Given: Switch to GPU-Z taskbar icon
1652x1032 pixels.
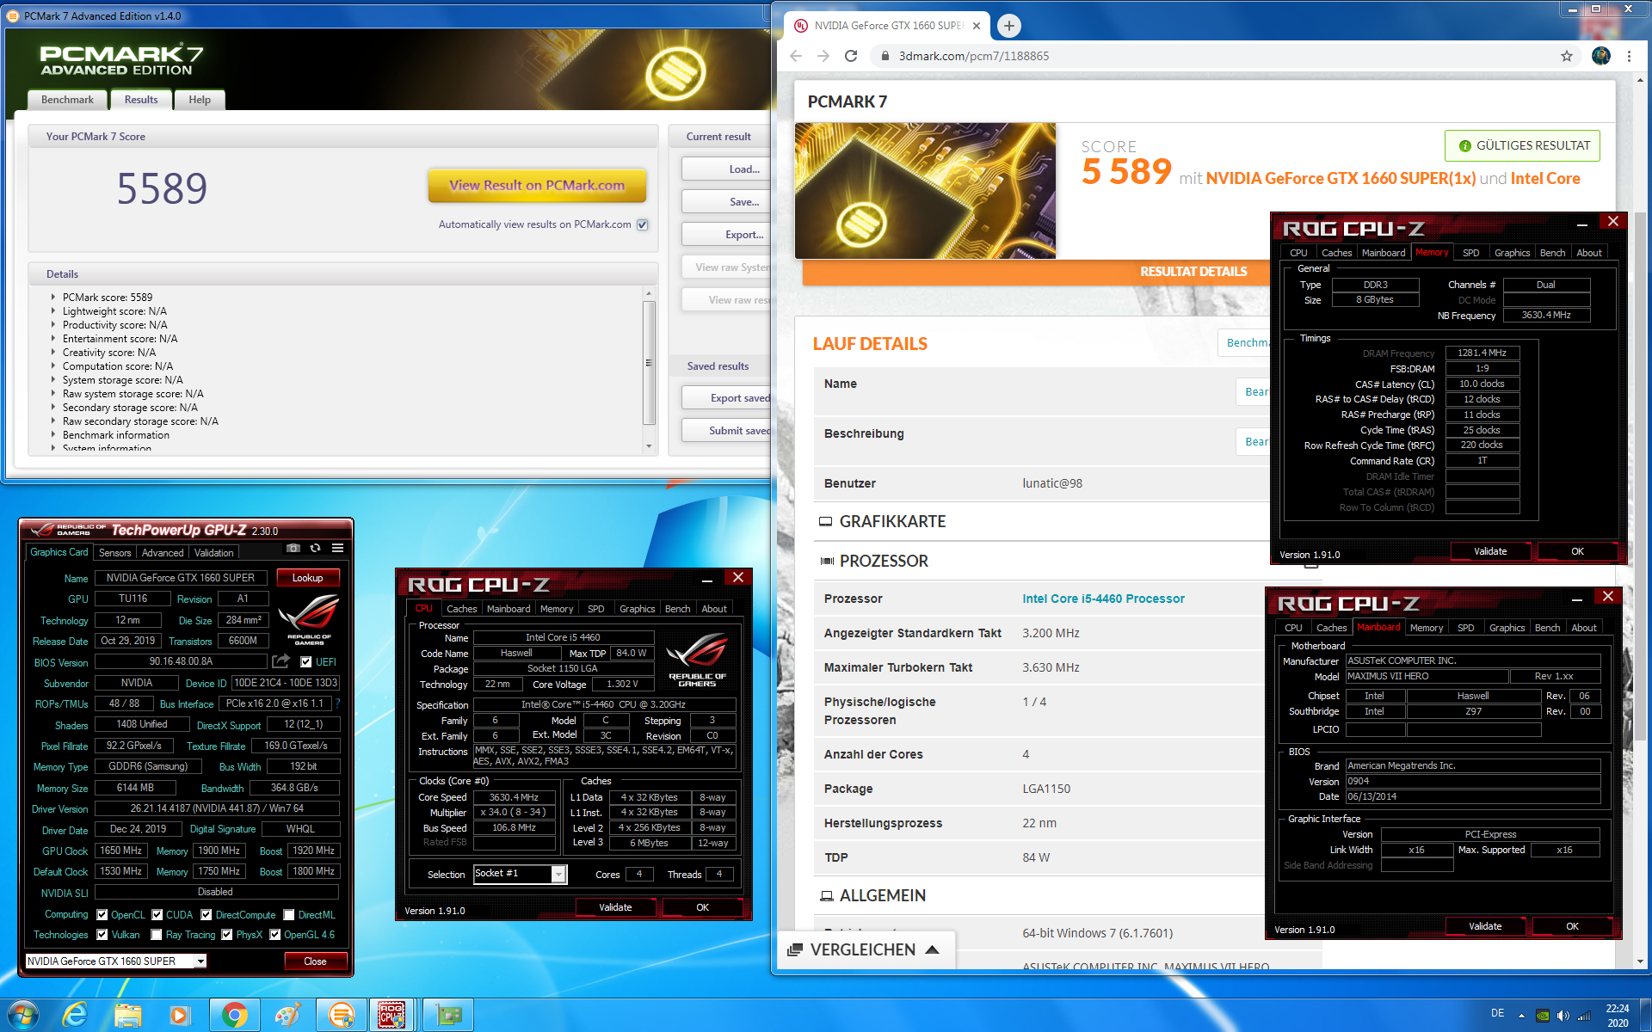Looking at the screenshot, I should [448, 1015].
